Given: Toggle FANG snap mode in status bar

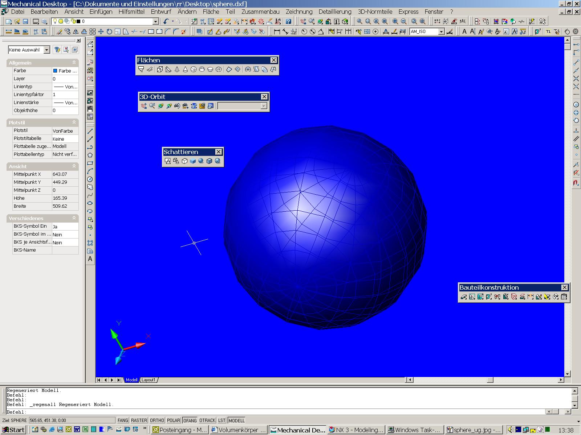Looking at the screenshot, I should [123, 420].
